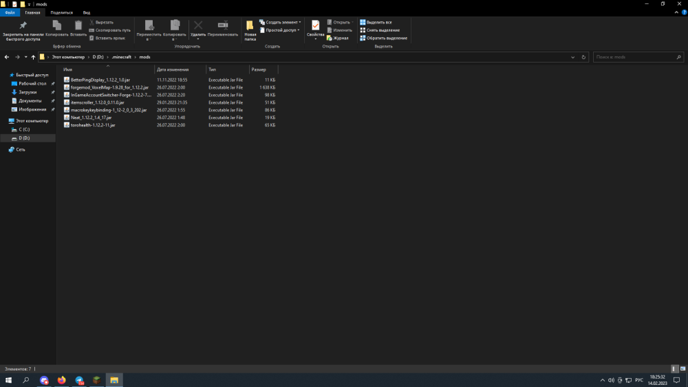This screenshot has width=688, height=387.
Task: Go up one folder level
Action: [x=33, y=57]
